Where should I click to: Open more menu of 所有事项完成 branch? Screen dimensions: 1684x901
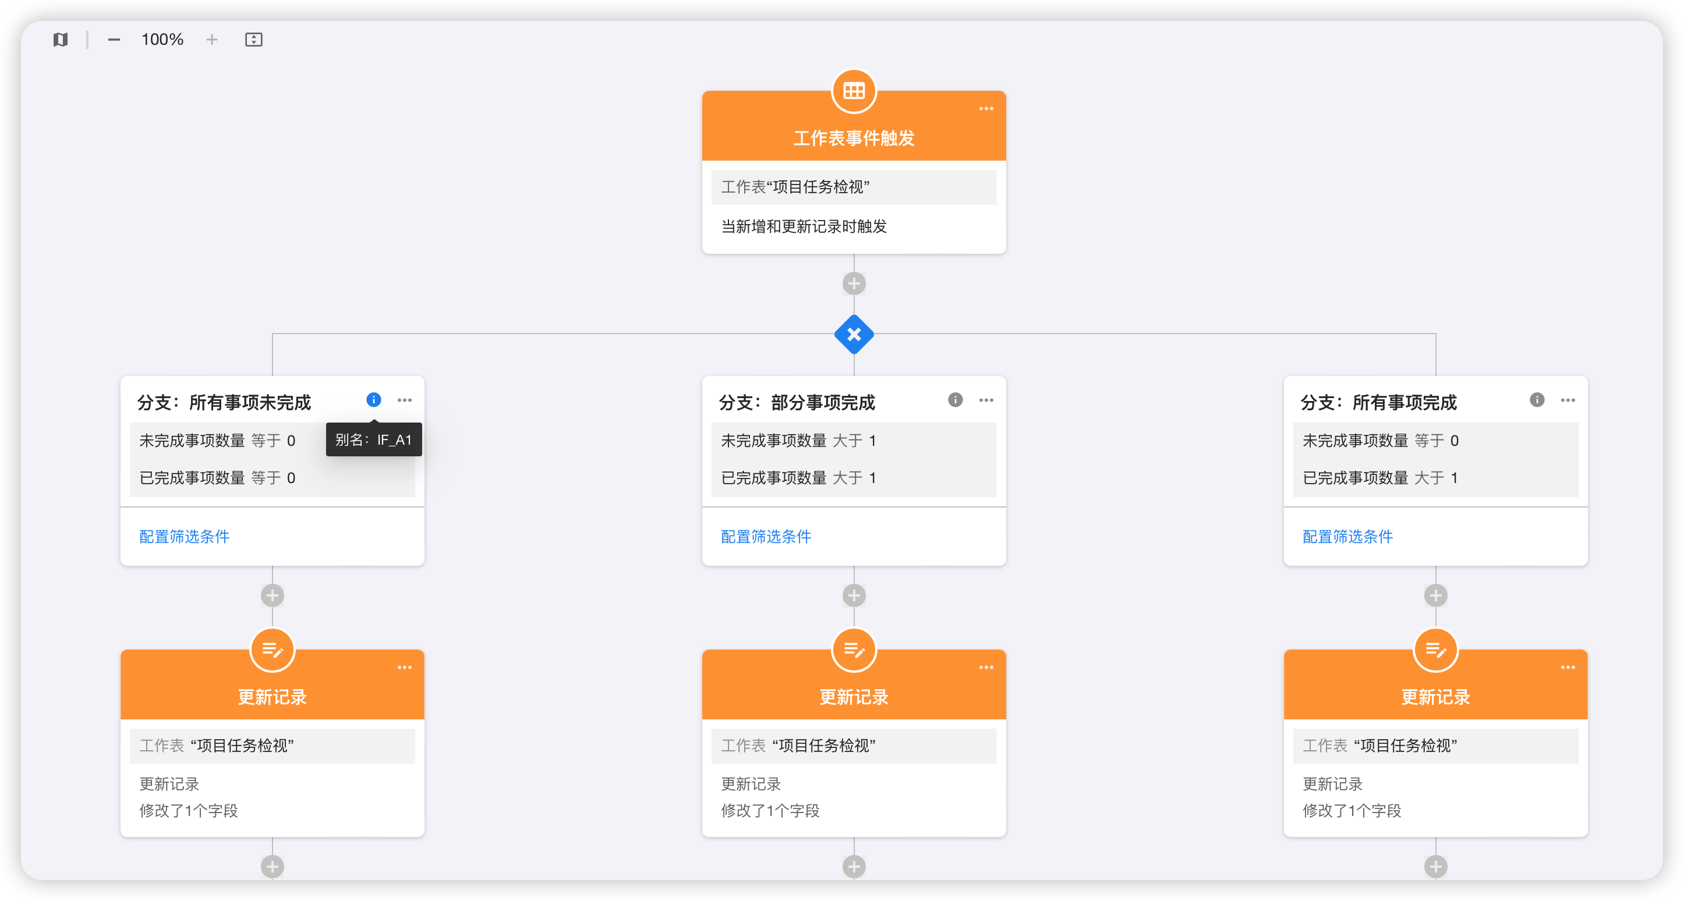coord(1568,400)
